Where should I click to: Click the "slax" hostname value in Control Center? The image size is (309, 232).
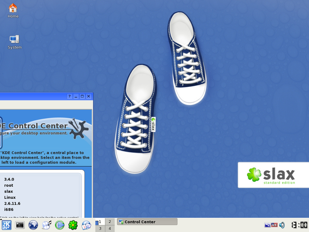pos(8,191)
